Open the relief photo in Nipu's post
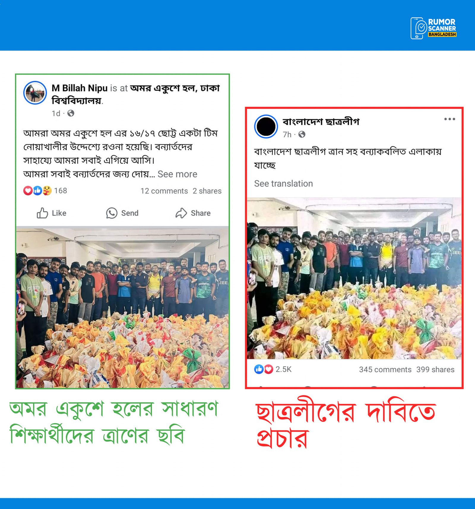 click(122, 307)
